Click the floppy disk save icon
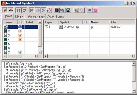 click(x=68, y=10)
